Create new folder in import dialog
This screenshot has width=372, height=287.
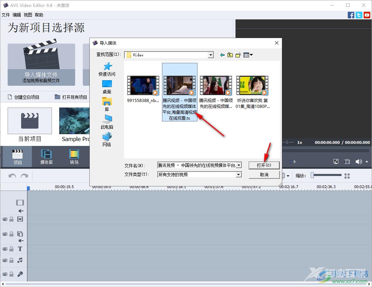[x=238, y=55]
